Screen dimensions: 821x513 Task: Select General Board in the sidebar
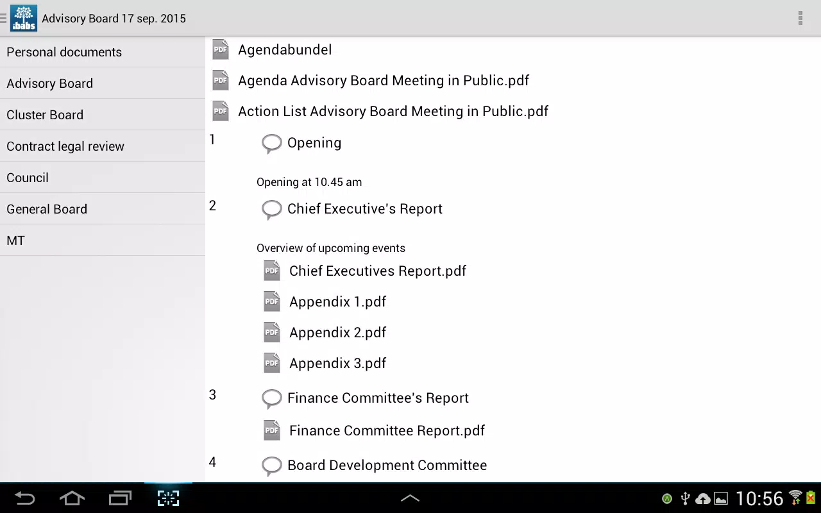103,209
